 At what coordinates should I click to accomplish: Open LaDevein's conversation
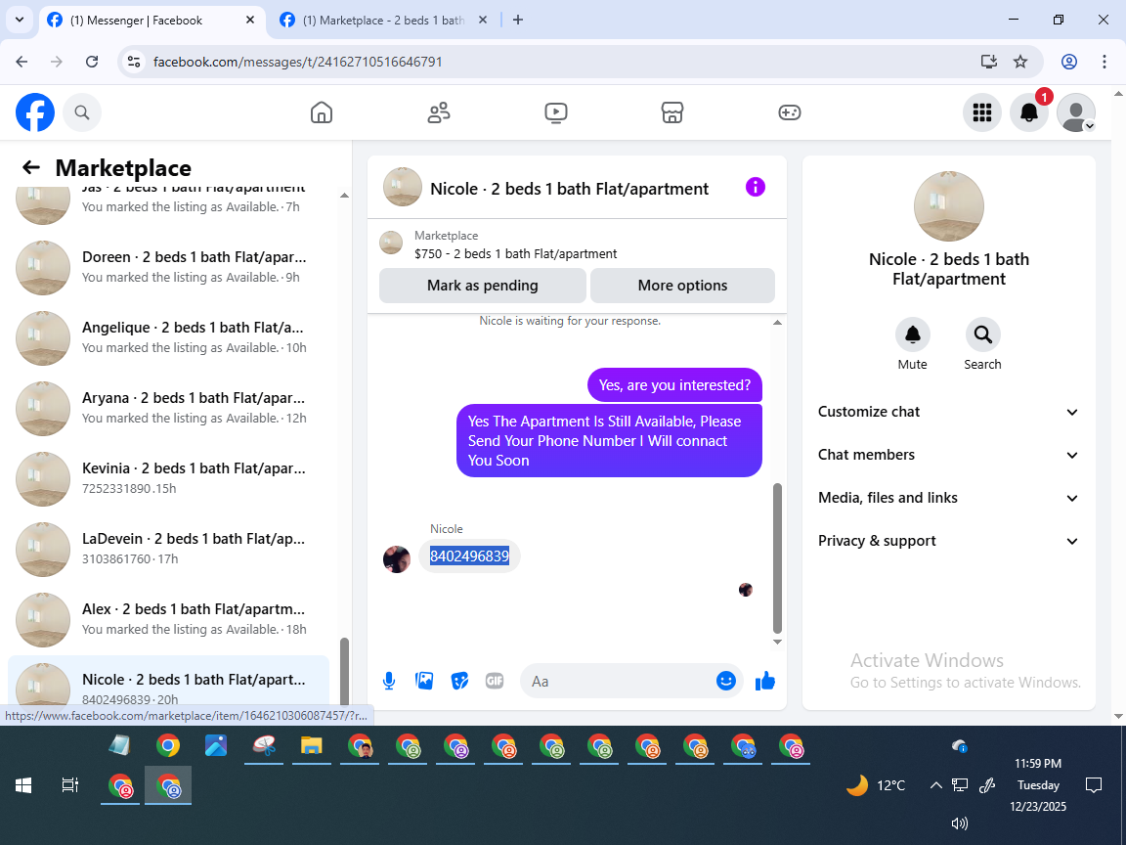(169, 549)
